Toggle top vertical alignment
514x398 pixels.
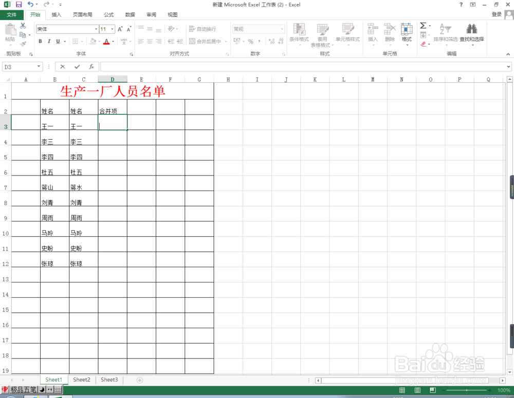click(141, 28)
